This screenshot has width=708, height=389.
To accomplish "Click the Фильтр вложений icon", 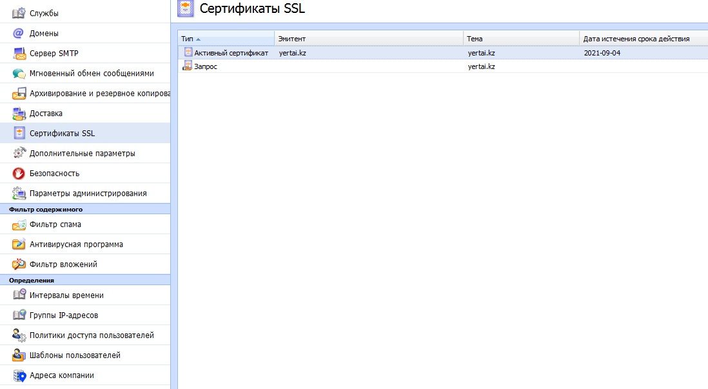I will point(19,264).
